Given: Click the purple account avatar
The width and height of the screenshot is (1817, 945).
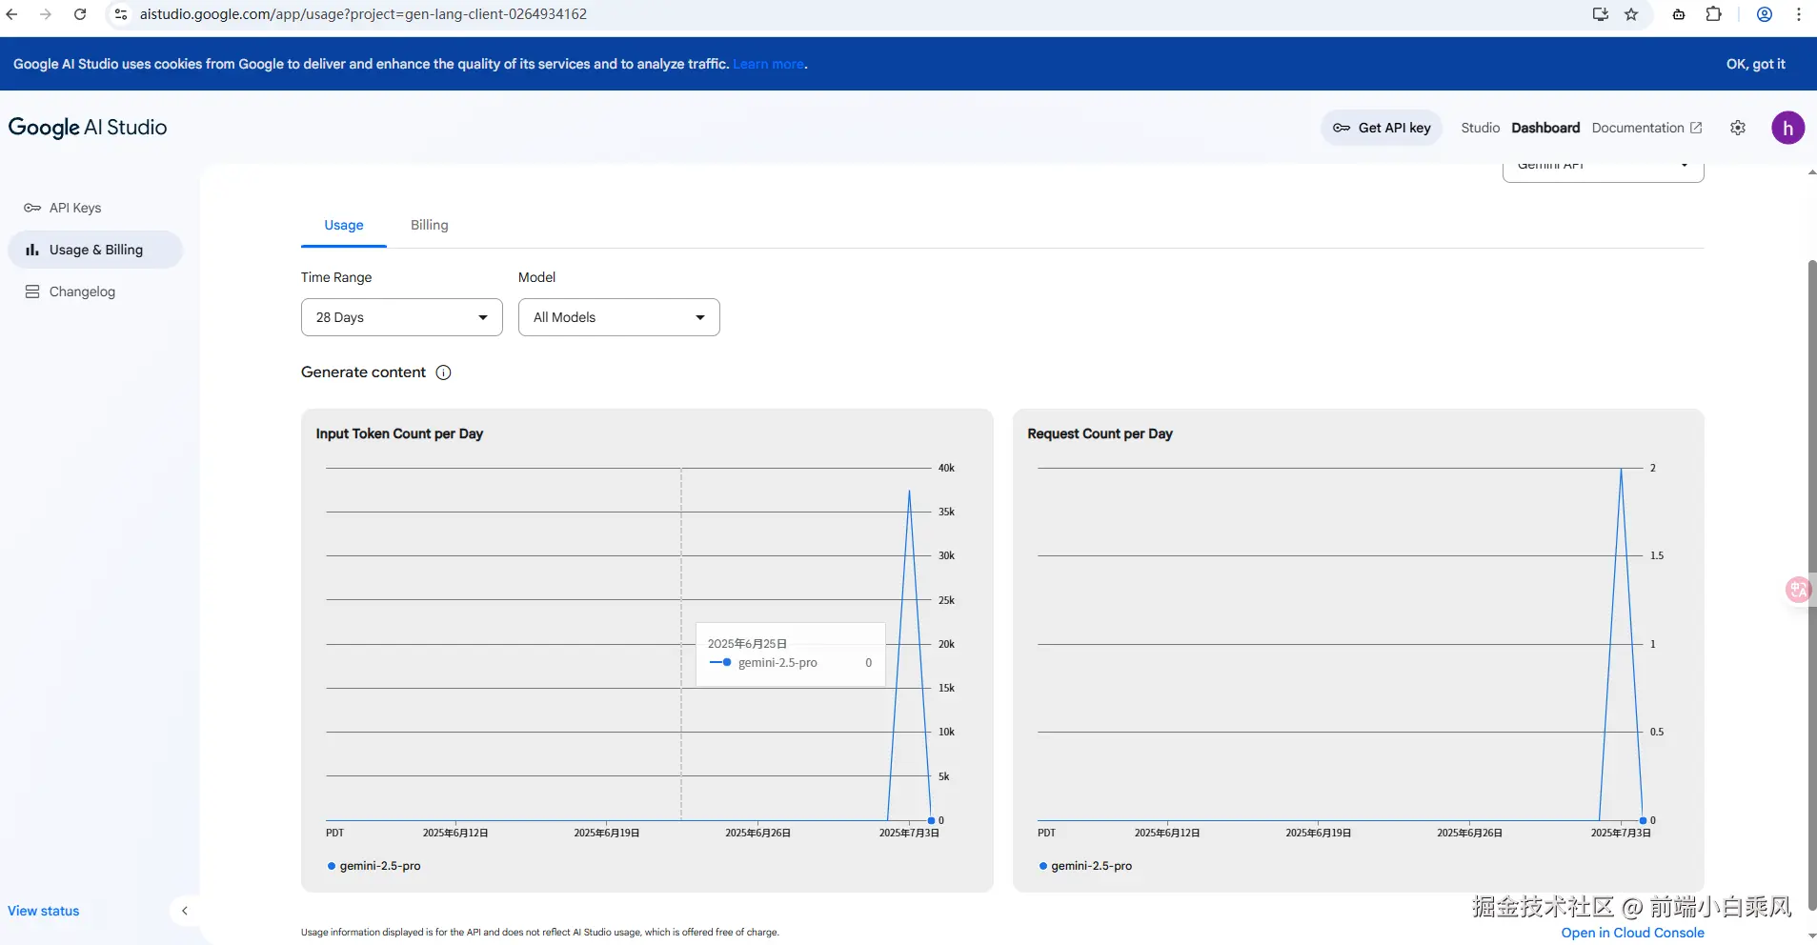Looking at the screenshot, I should (1787, 128).
